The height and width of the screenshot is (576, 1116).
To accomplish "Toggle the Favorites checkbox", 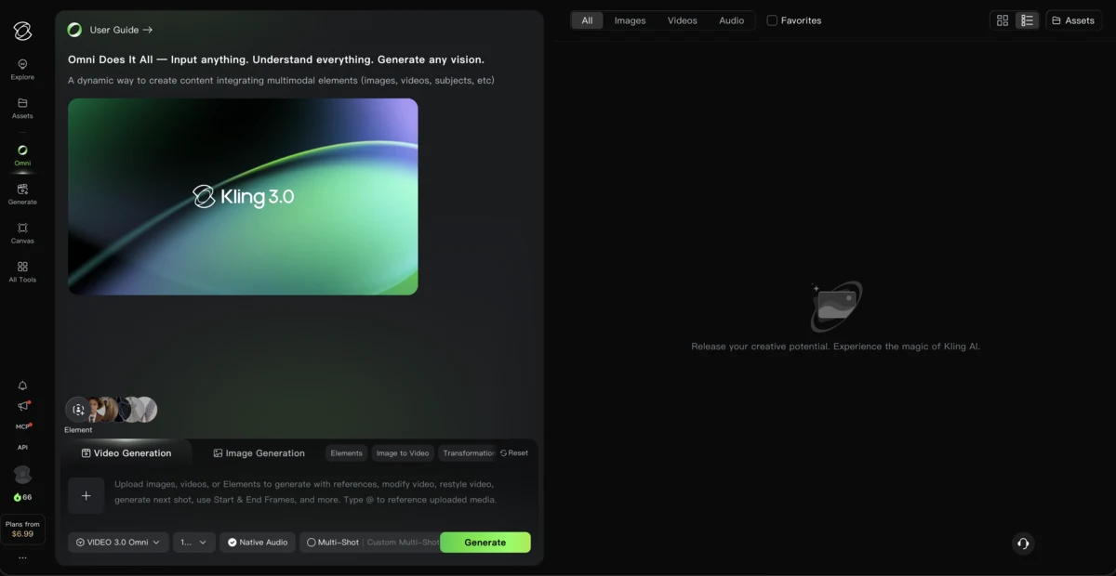I will [772, 20].
